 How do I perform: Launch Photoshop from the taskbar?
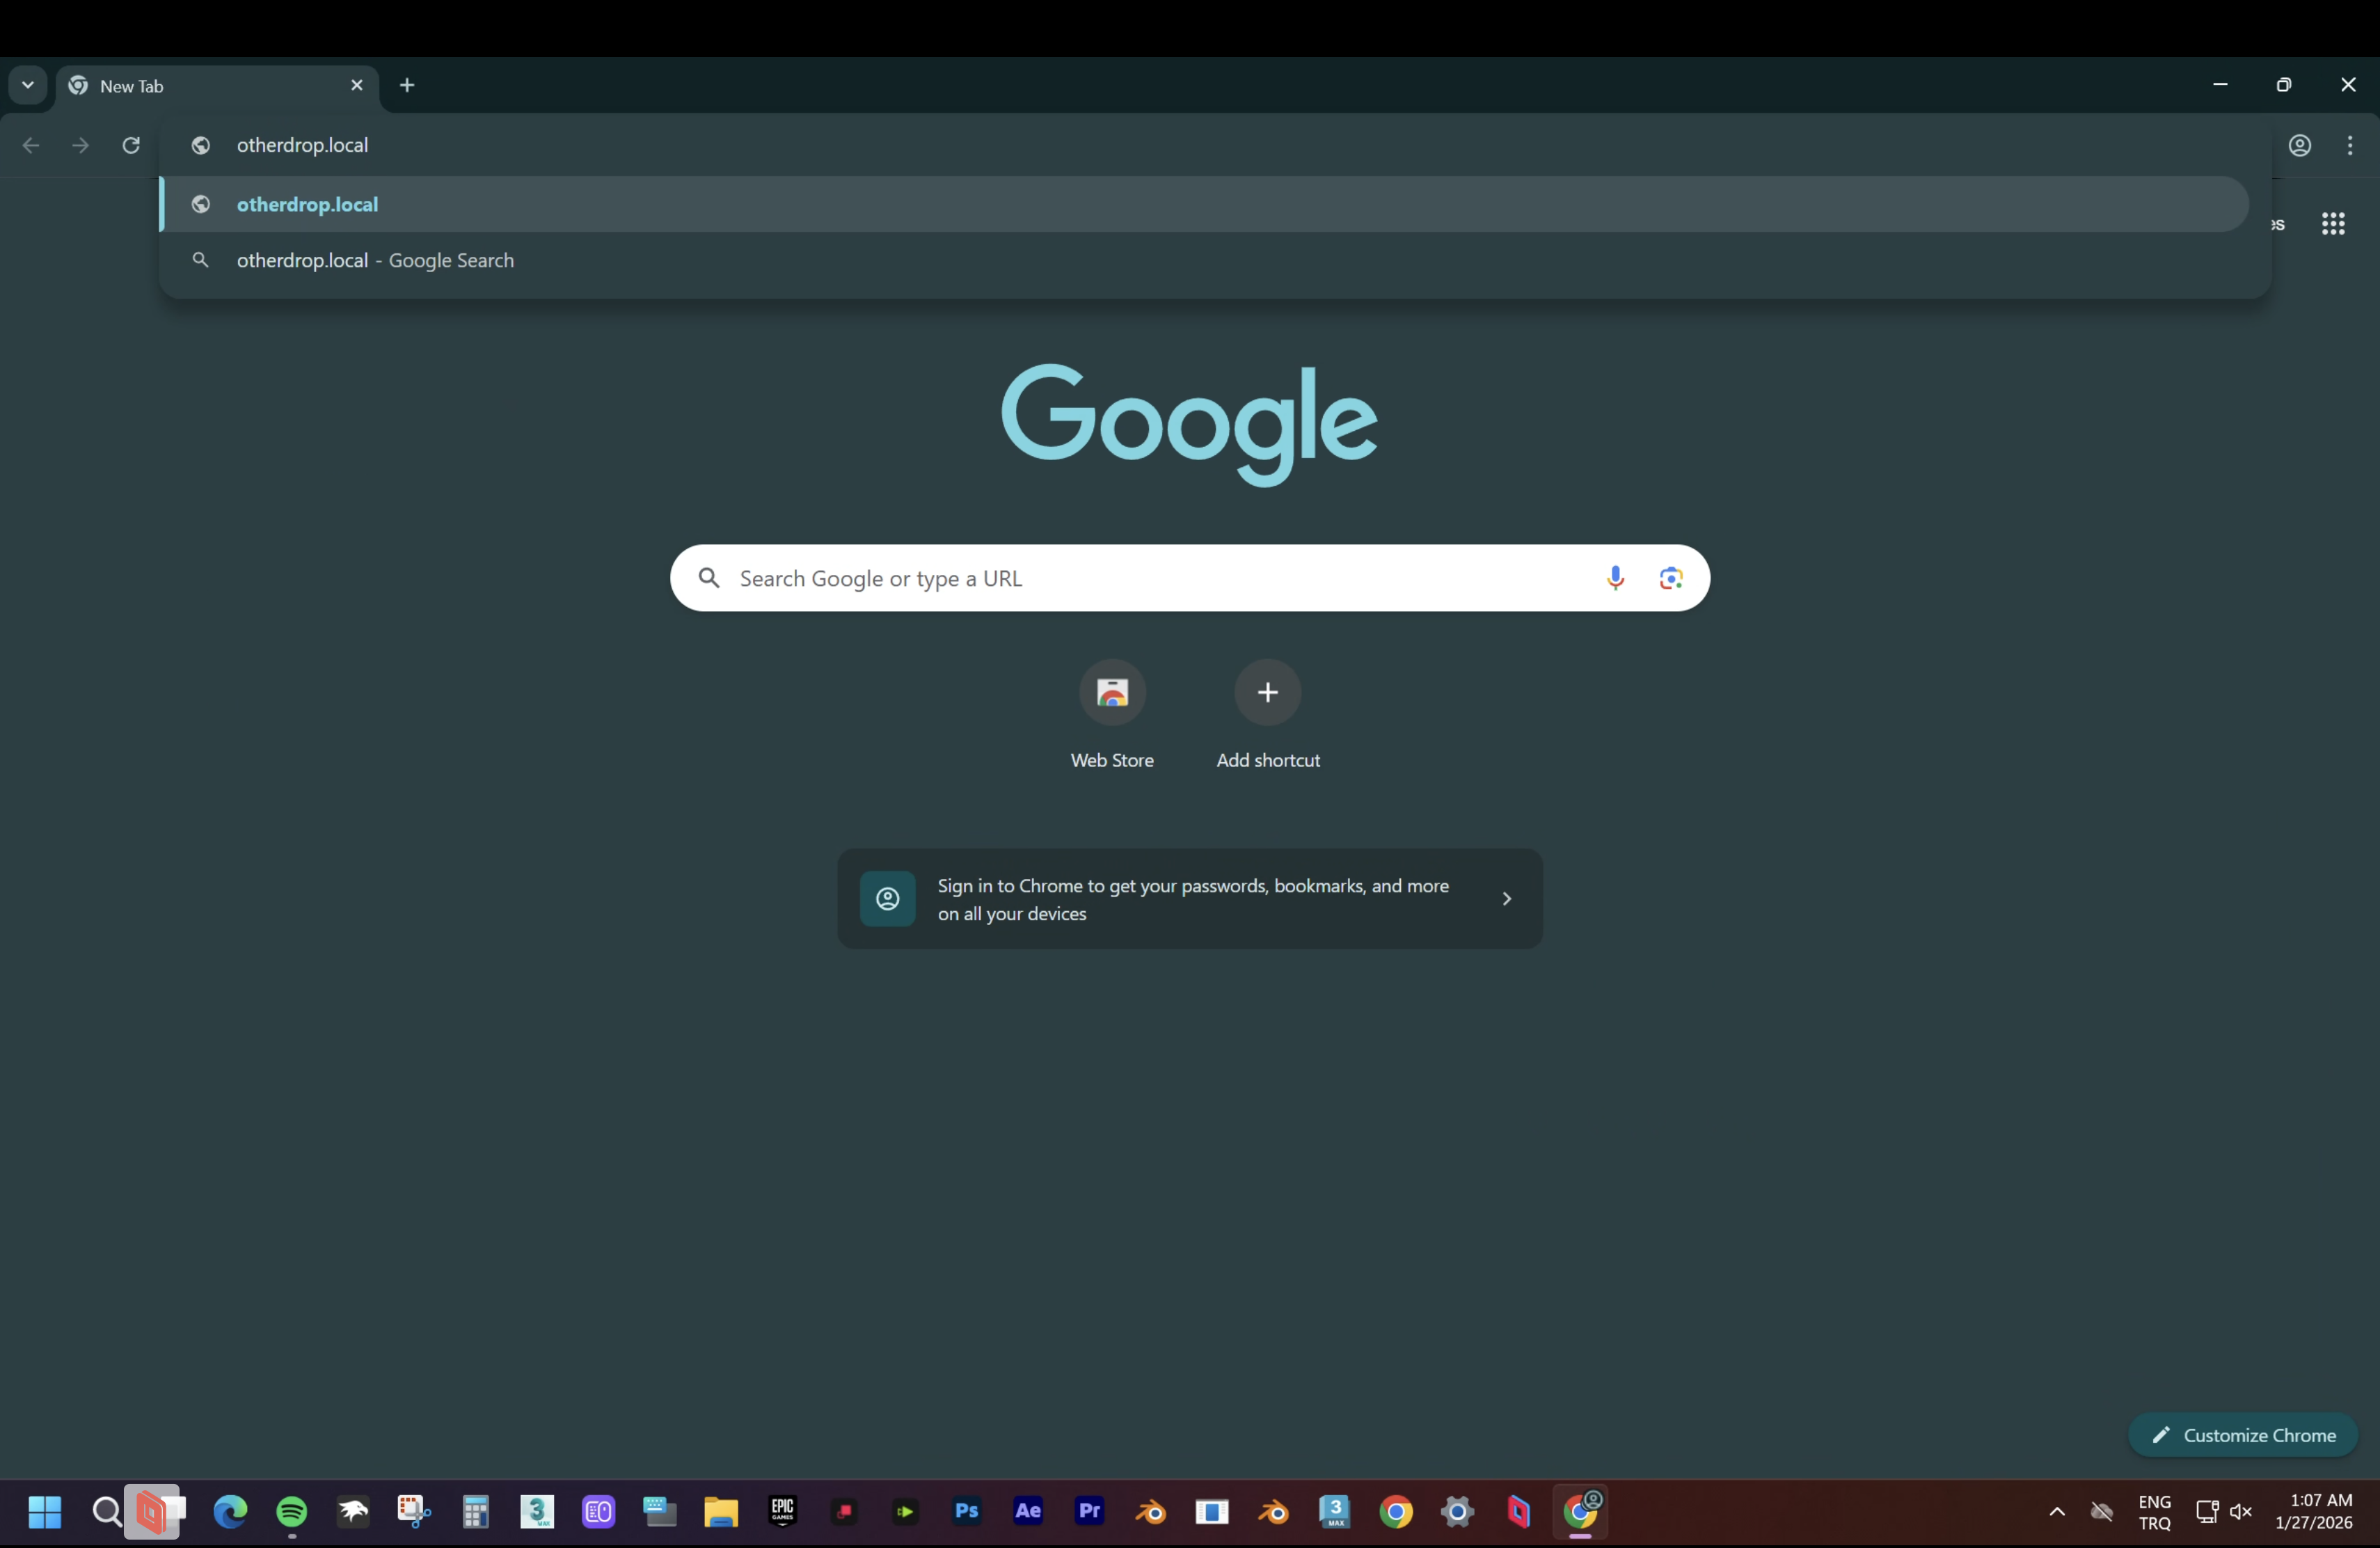966,1513
